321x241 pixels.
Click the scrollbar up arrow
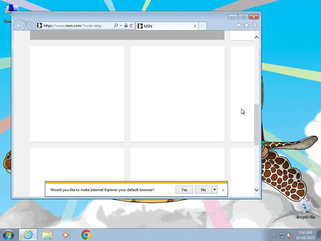tap(256, 37)
